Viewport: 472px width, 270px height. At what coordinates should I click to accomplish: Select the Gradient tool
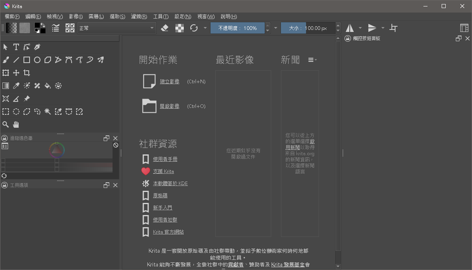click(x=6, y=86)
